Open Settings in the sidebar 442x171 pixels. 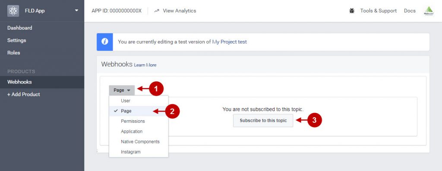pos(17,40)
